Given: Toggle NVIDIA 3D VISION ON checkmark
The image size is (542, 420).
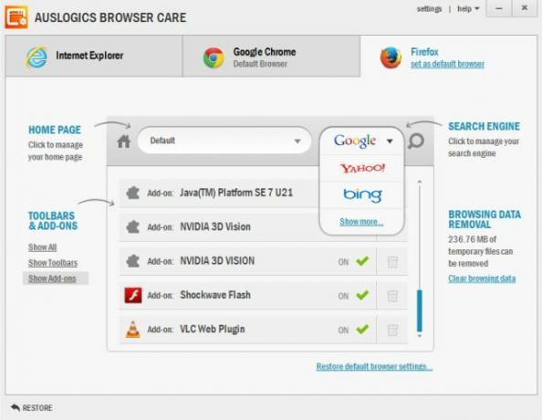Looking at the screenshot, I should coord(362,261).
